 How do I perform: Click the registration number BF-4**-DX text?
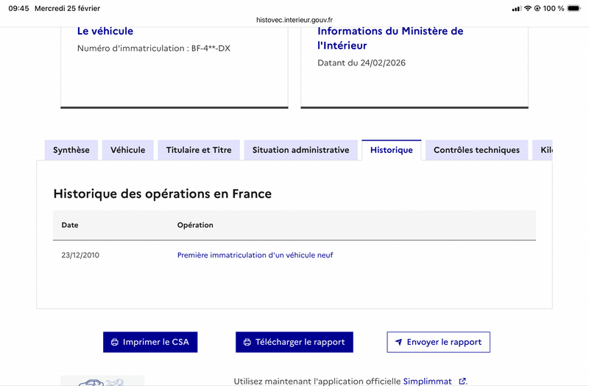coord(211,49)
